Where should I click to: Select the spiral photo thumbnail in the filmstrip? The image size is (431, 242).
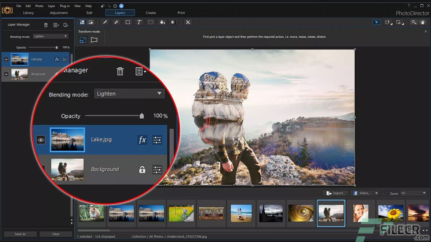coord(301,213)
